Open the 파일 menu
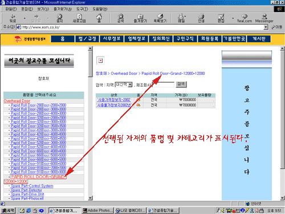The width and height of the screenshot is (285, 214). click(11, 9)
